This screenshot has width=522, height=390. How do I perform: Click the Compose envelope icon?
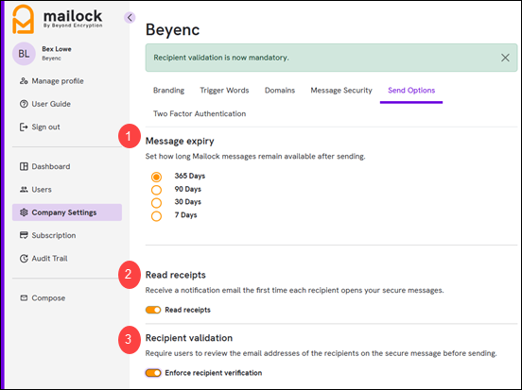(24, 297)
